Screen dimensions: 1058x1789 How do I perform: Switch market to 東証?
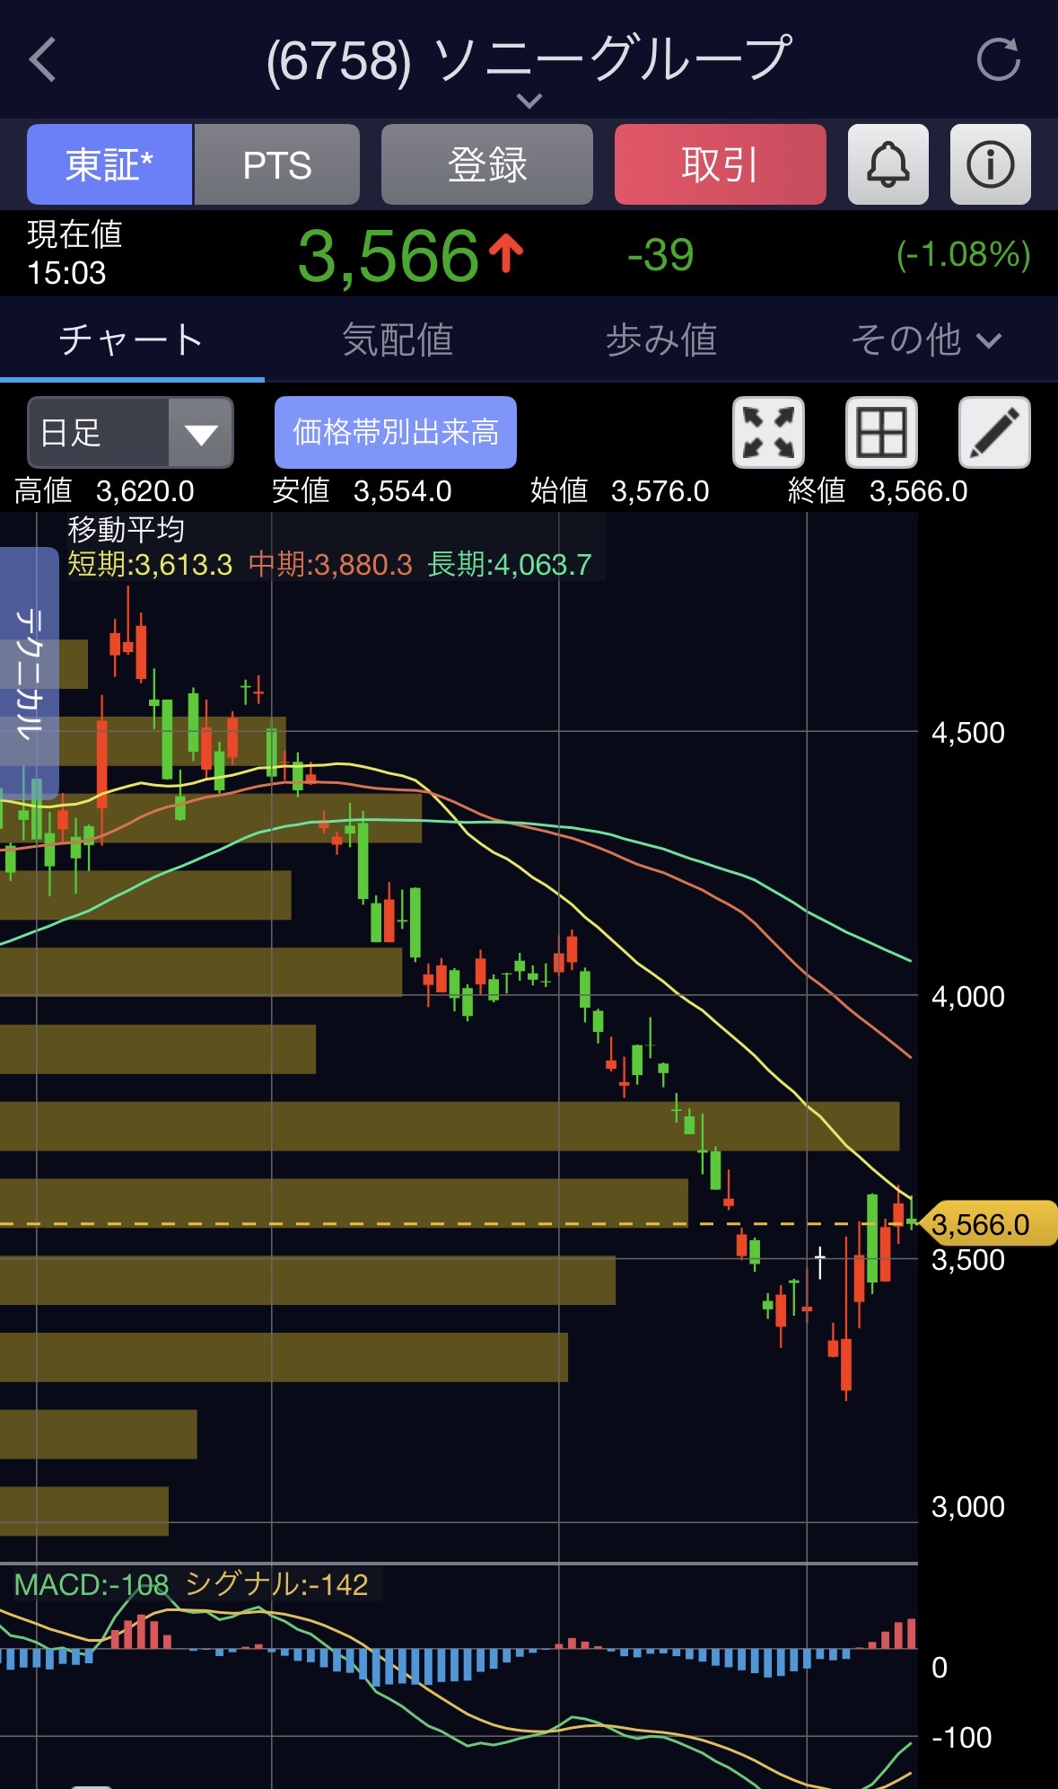point(109,164)
